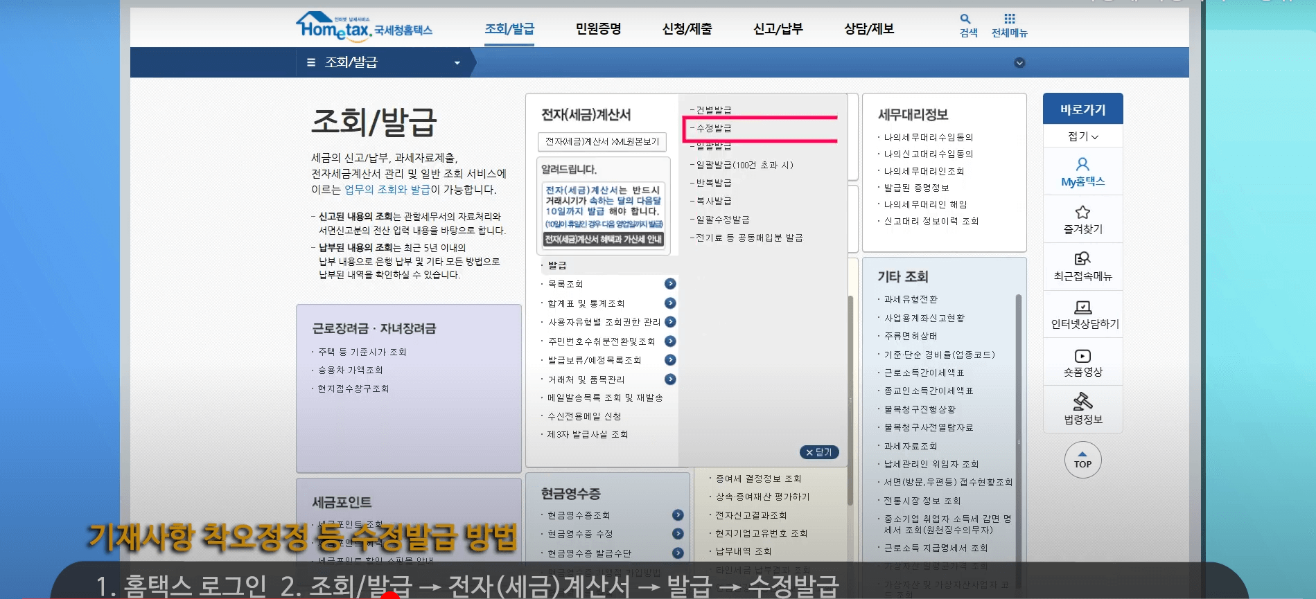
Task: Open 신고대리 정보이력 조회 link
Action: pyautogui.click(x=931, y=221)
